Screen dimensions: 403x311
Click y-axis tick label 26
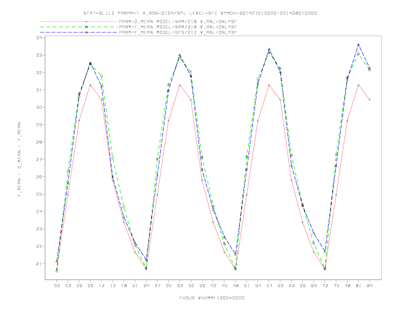(x=39, y=177)
